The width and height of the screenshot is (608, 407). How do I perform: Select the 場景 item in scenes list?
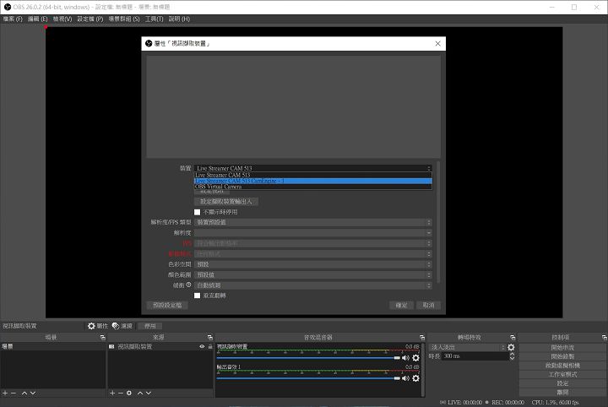click(52, 347)
